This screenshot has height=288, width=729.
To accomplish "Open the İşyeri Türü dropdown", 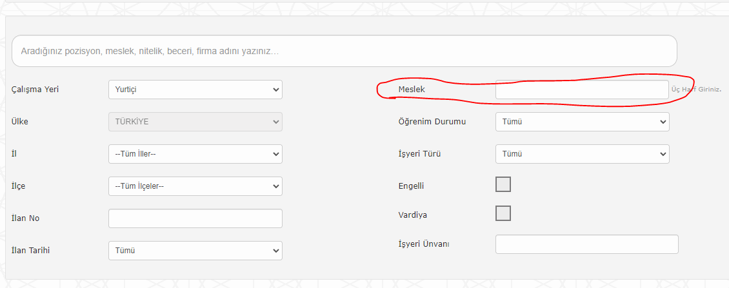I will pyautogui.click(x=582, y=154).
